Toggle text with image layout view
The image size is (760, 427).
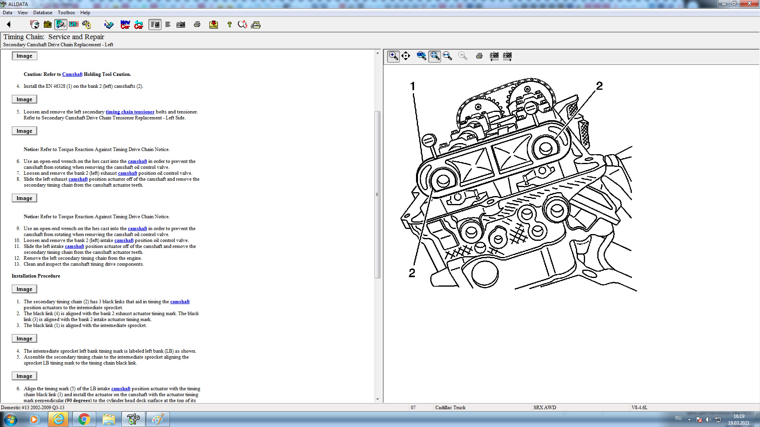tap(155, 25)
